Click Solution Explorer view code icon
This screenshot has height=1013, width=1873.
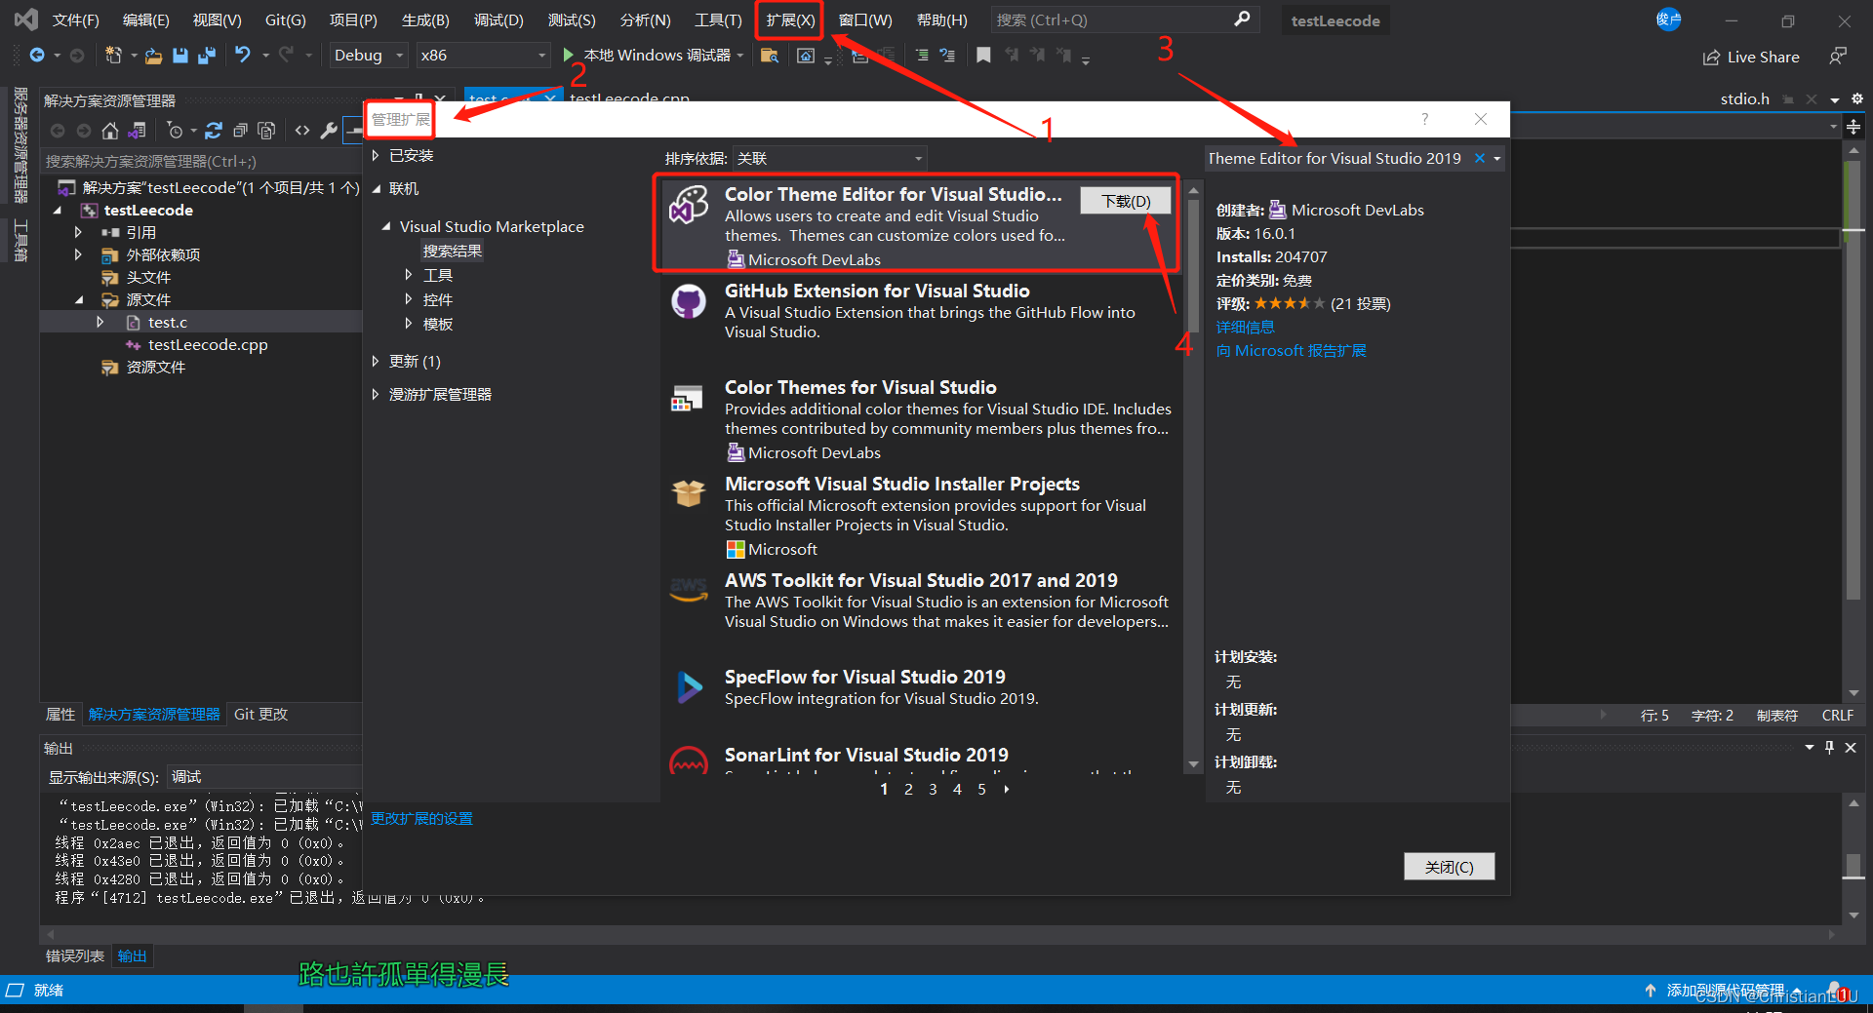[302, 131]
